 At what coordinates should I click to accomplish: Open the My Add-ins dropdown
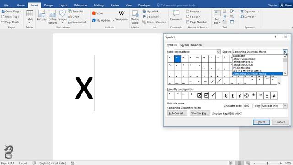tap(113, 20)
